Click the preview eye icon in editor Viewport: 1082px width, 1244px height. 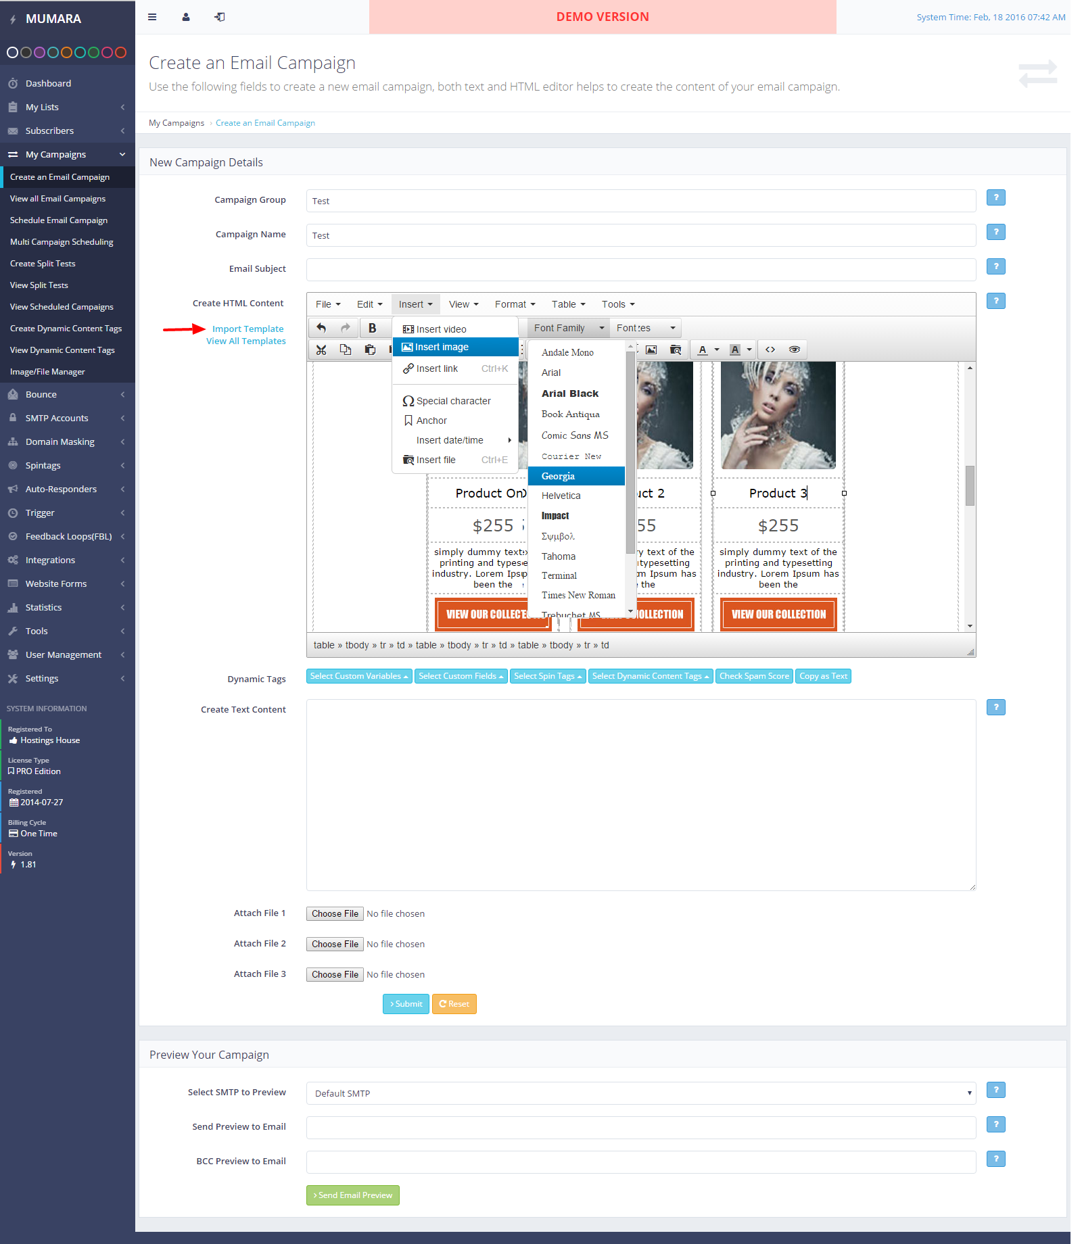click(x=795, y=350)
